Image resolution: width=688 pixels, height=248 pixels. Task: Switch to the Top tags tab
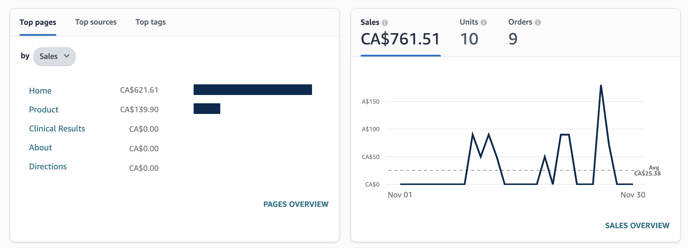coord(150,22)
